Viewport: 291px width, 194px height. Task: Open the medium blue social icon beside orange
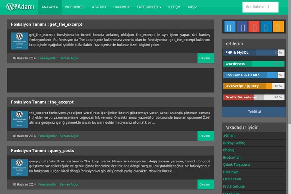(x=266, y=27)
